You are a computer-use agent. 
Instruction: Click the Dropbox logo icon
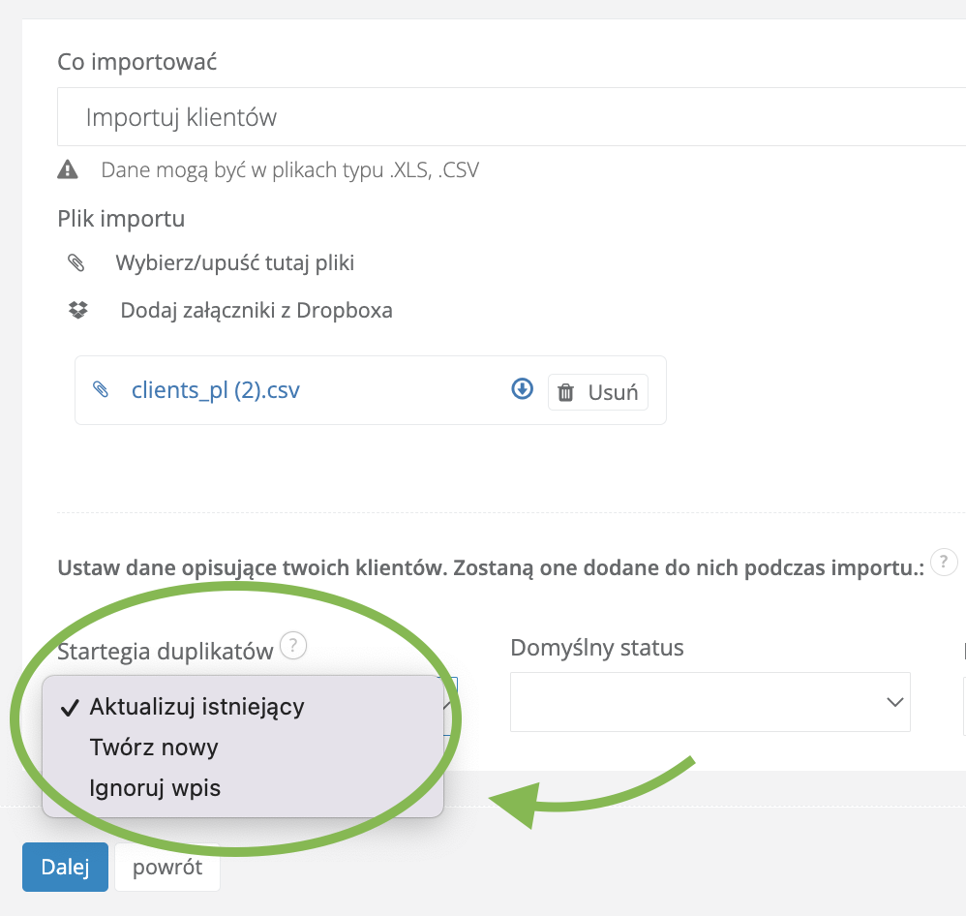point(77,311)
